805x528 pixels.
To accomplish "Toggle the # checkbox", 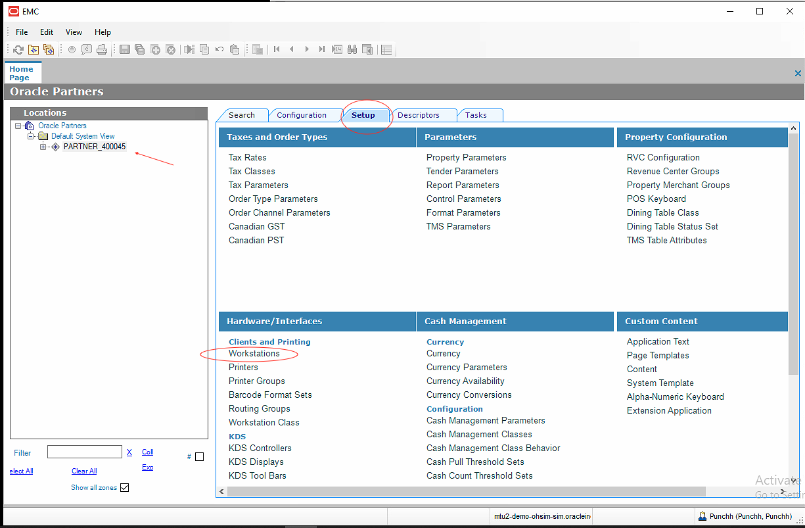I will tap(200, 456).
